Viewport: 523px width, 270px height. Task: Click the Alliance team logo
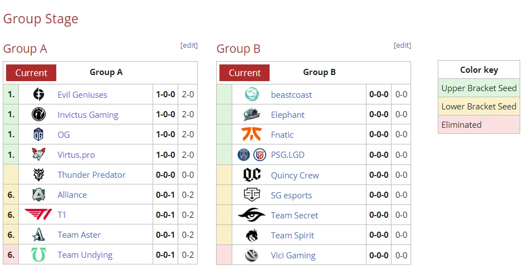[x=38, y=194]
